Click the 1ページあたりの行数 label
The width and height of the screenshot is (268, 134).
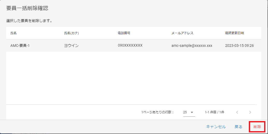click(x=157, y=112)
